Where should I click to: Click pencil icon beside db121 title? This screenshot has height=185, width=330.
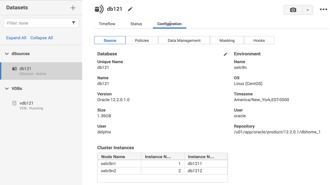[130, 9]
